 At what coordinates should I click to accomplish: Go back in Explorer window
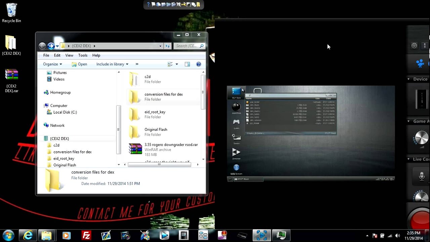[x=42, y=46]
